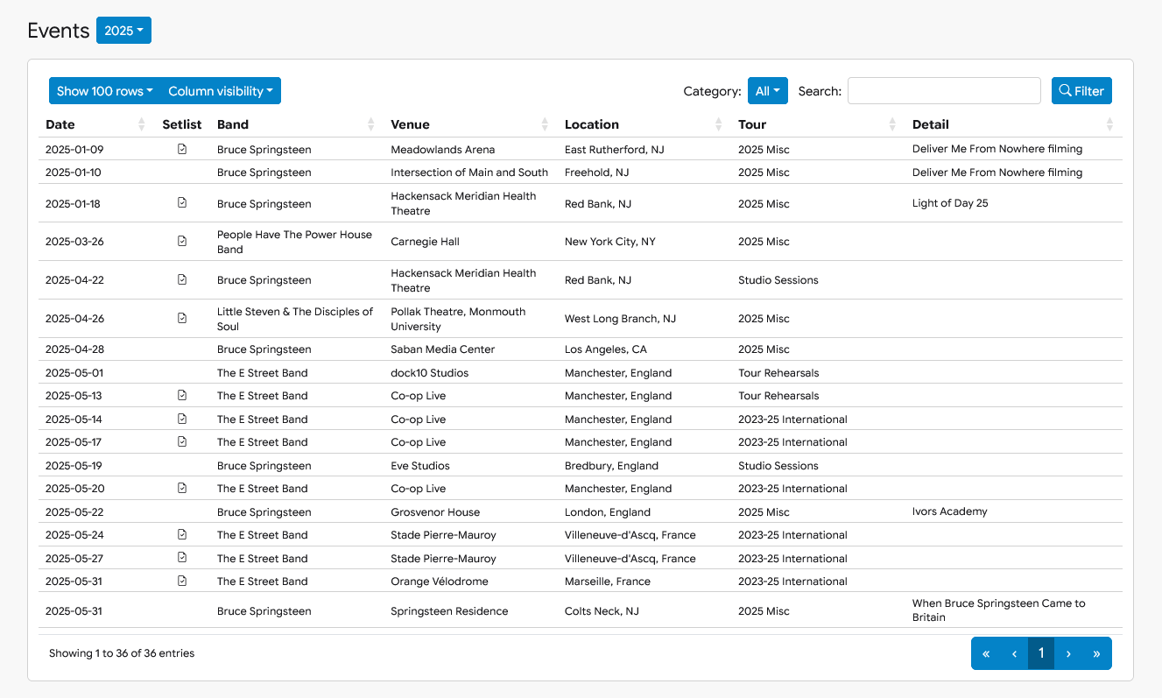Open the Category All dropdown

click(x=767, y=91)
